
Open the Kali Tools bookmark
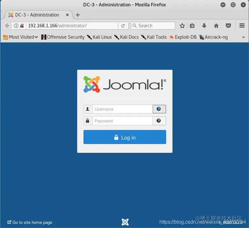(154, 37)
